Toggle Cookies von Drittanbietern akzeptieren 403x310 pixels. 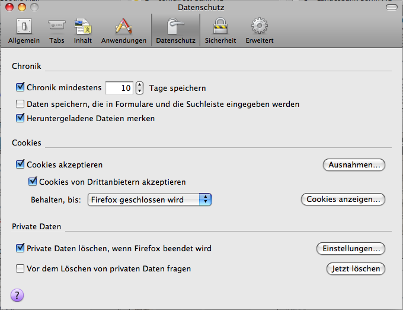[33, 182]
